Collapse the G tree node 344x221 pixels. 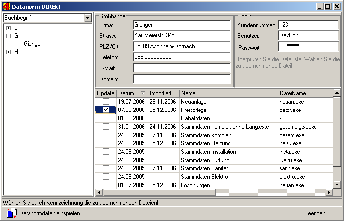8,36
